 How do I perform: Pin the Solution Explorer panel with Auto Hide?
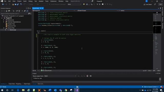point(28,8)
